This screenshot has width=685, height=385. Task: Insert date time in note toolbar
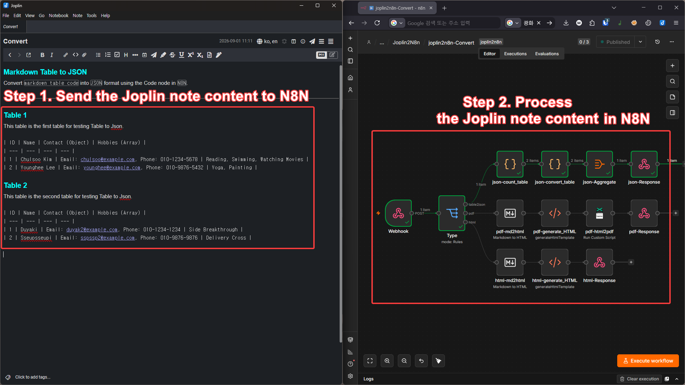pos(144,55)
